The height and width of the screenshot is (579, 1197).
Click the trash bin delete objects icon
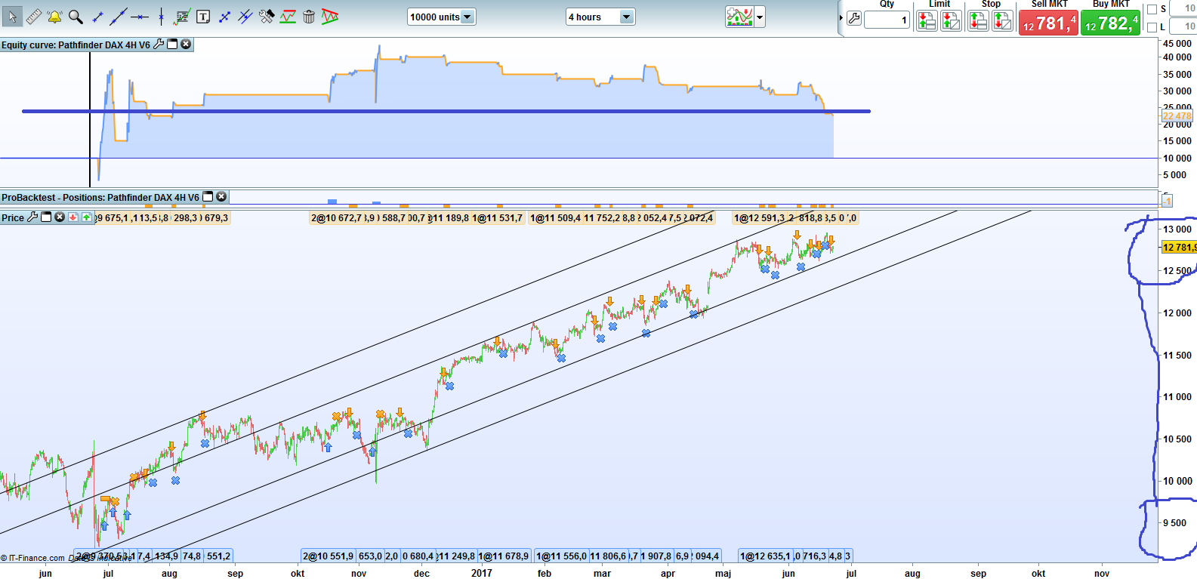309,17
